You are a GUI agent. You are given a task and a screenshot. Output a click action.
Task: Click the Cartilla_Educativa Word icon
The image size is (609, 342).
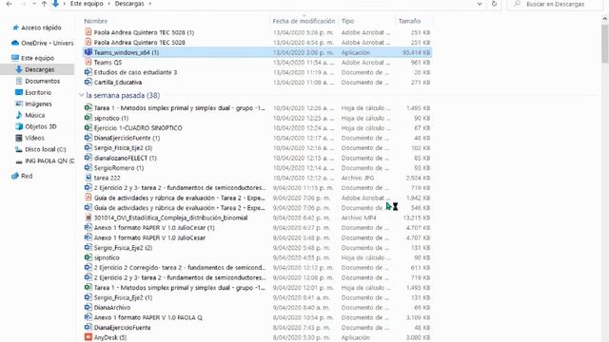88,83
